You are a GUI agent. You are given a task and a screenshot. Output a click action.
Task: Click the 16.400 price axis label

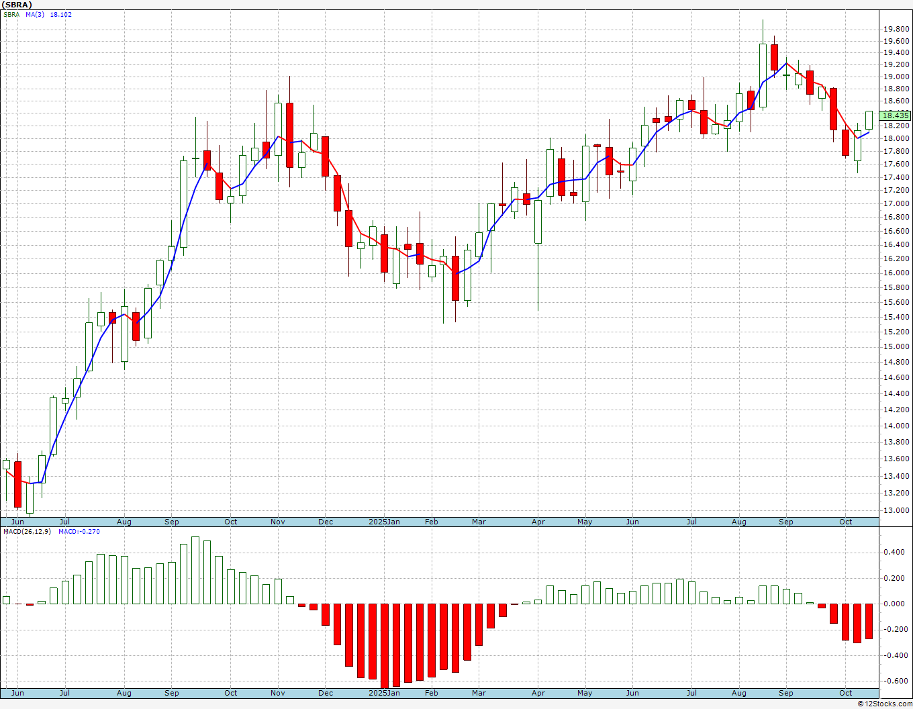tap(898, 245)
